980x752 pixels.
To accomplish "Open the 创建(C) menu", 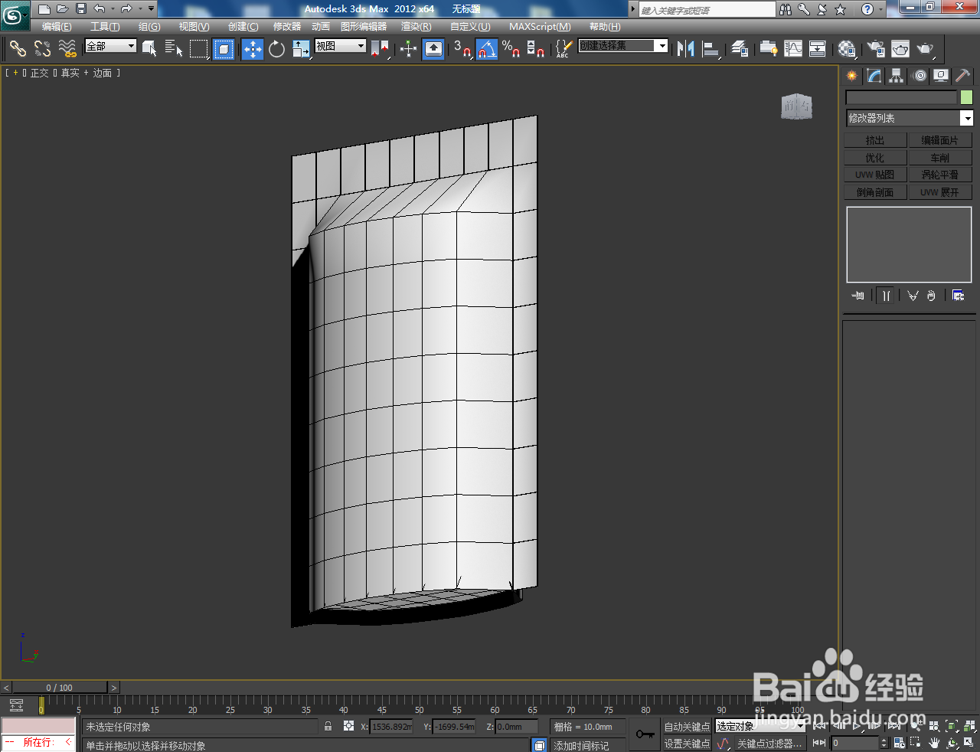I will point(243,27).
